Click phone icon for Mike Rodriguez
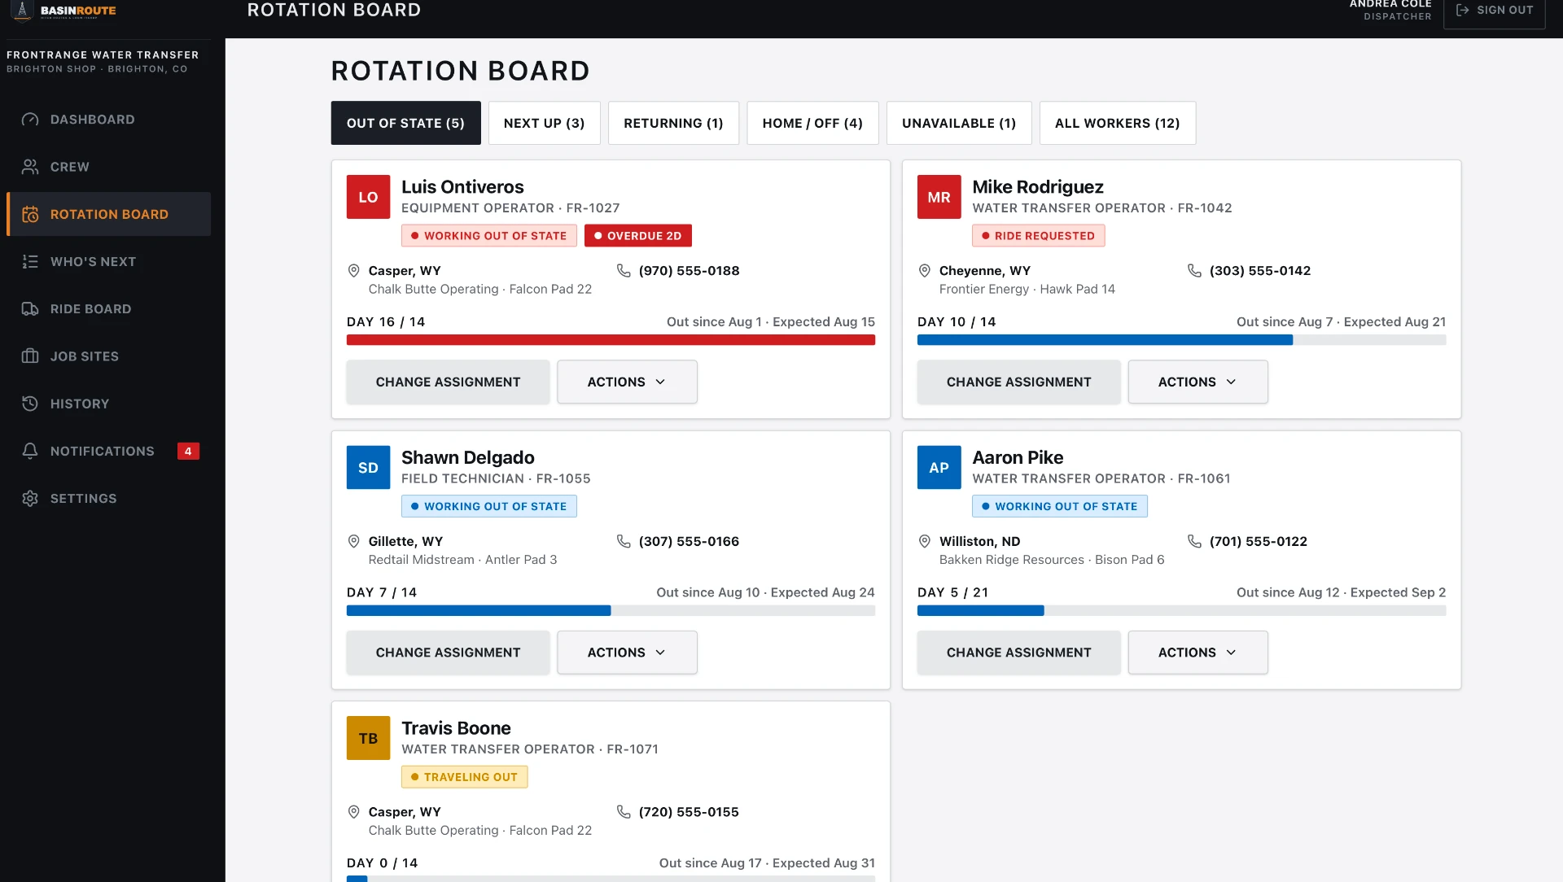Screen dimensions: 1563x882 (1194, 271)
